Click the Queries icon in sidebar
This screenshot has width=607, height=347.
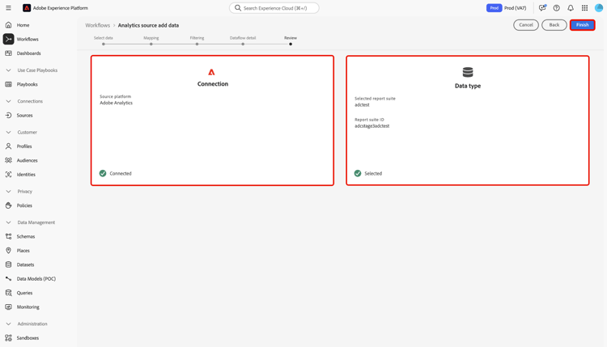pos(9,293)
